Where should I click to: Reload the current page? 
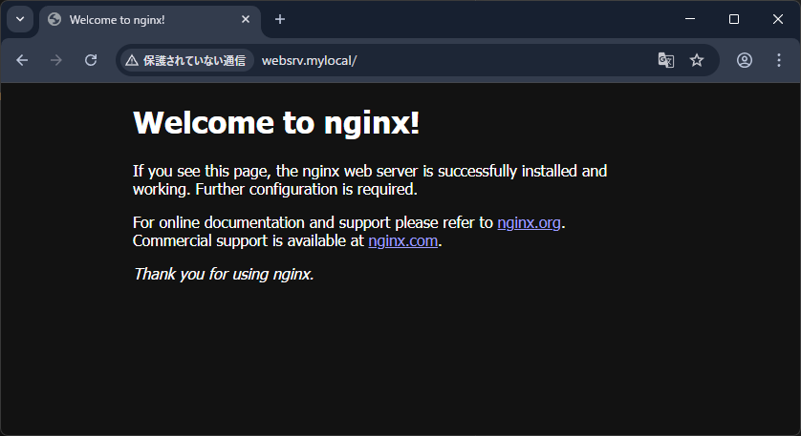91,60
